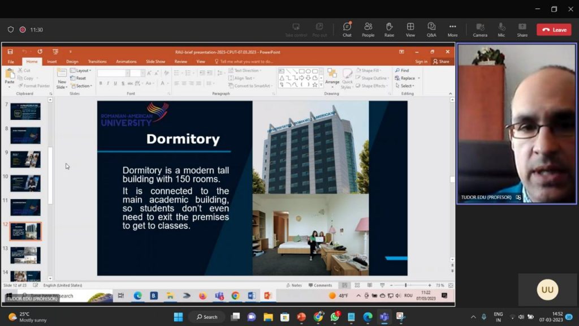
Task: Click the PowerPoint zoom slider handle
Action: tap(406, 285)
